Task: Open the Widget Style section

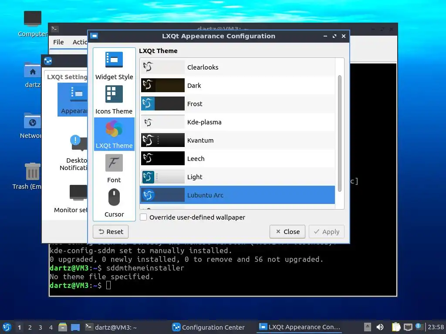Action: point(114,66)
